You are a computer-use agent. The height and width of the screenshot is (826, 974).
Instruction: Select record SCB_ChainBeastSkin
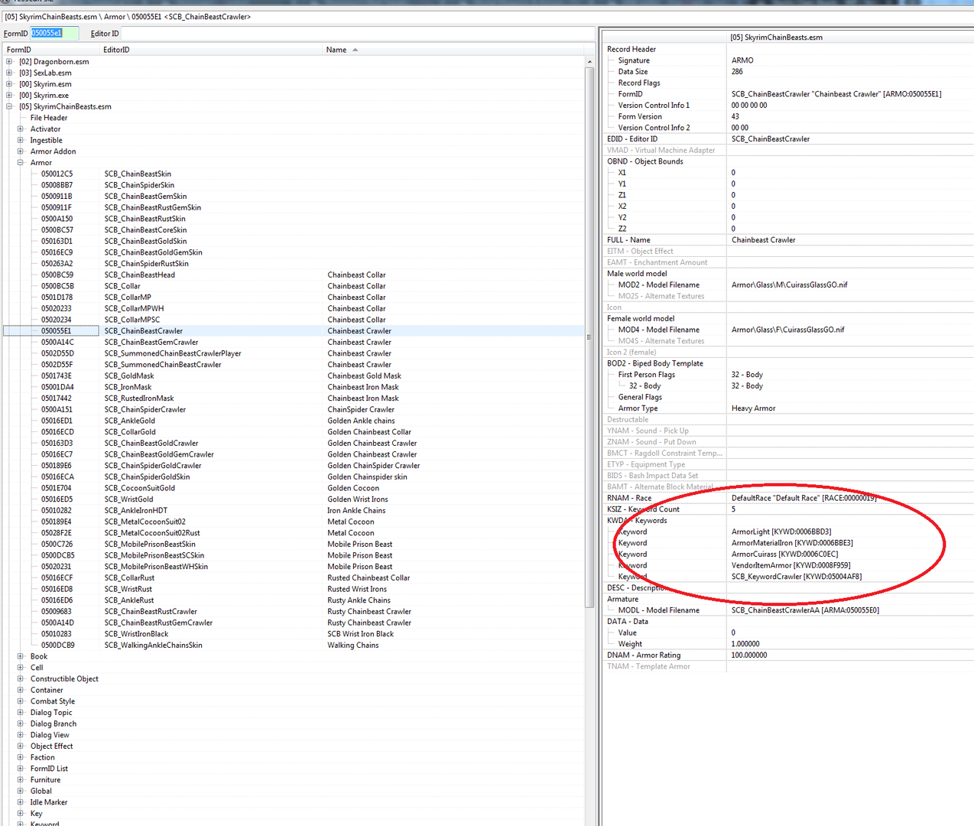click(x=138, y=174)
